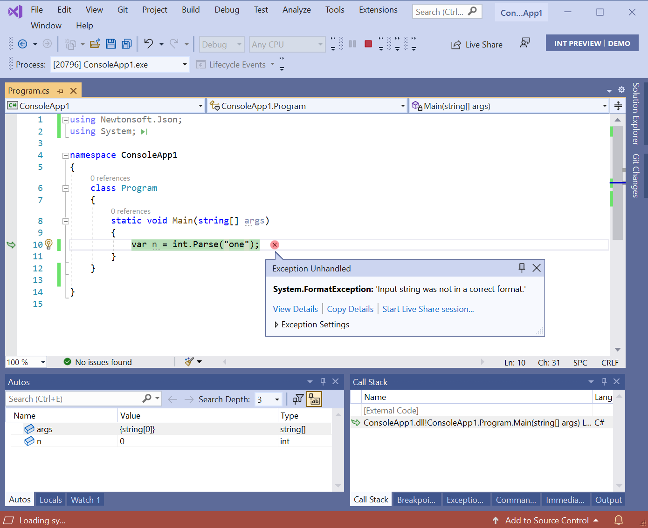The image size is (648, 528).
Task: Click the Navigate Backward arrow icon
Action: (22, 44)
